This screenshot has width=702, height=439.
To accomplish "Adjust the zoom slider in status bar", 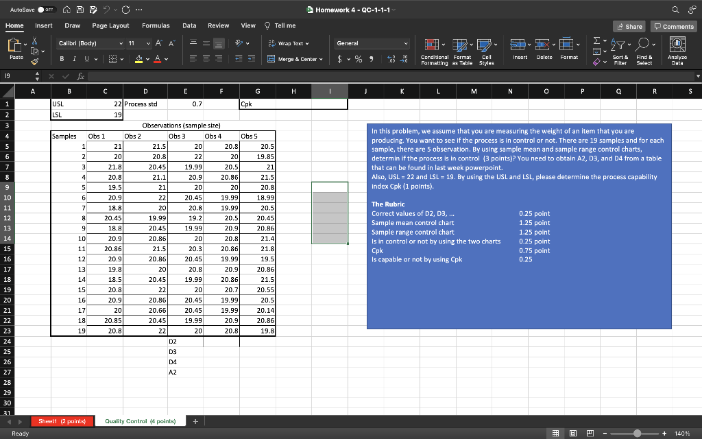I will click(638, 434).
